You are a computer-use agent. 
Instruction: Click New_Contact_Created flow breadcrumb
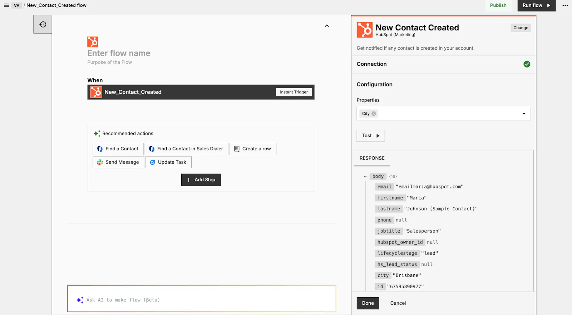coord(56,5)
